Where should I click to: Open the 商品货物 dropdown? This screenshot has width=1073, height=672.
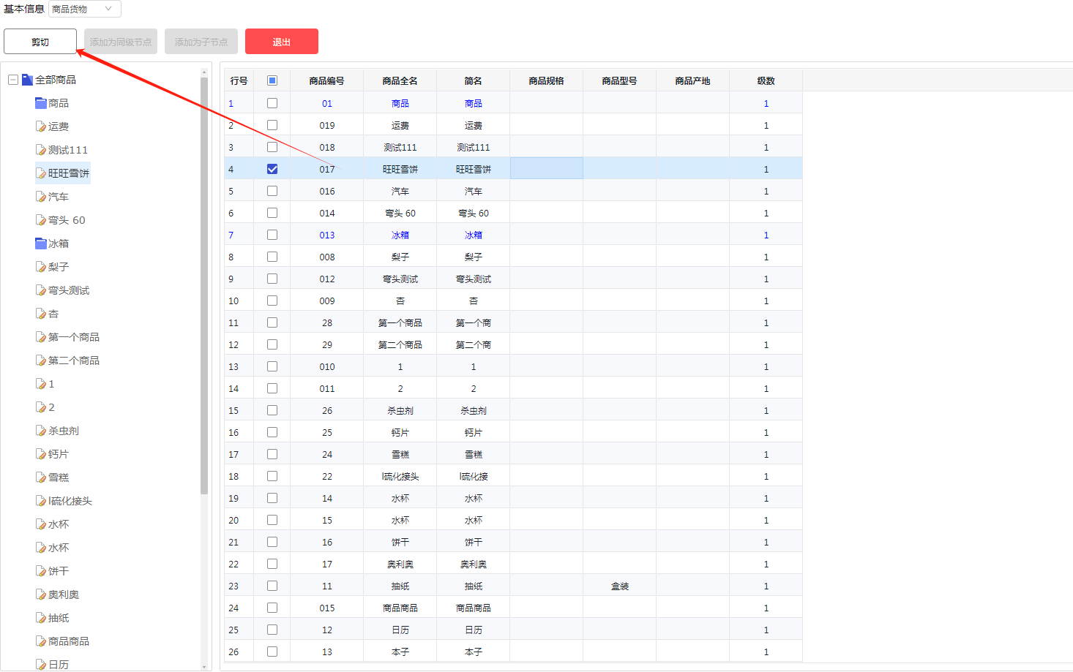point(84,9)
